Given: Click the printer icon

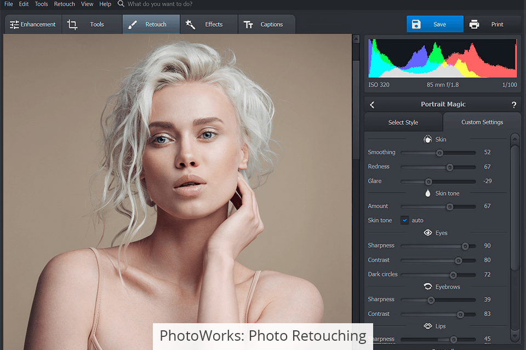Looking at the screenshot, I should click(474, 24).
